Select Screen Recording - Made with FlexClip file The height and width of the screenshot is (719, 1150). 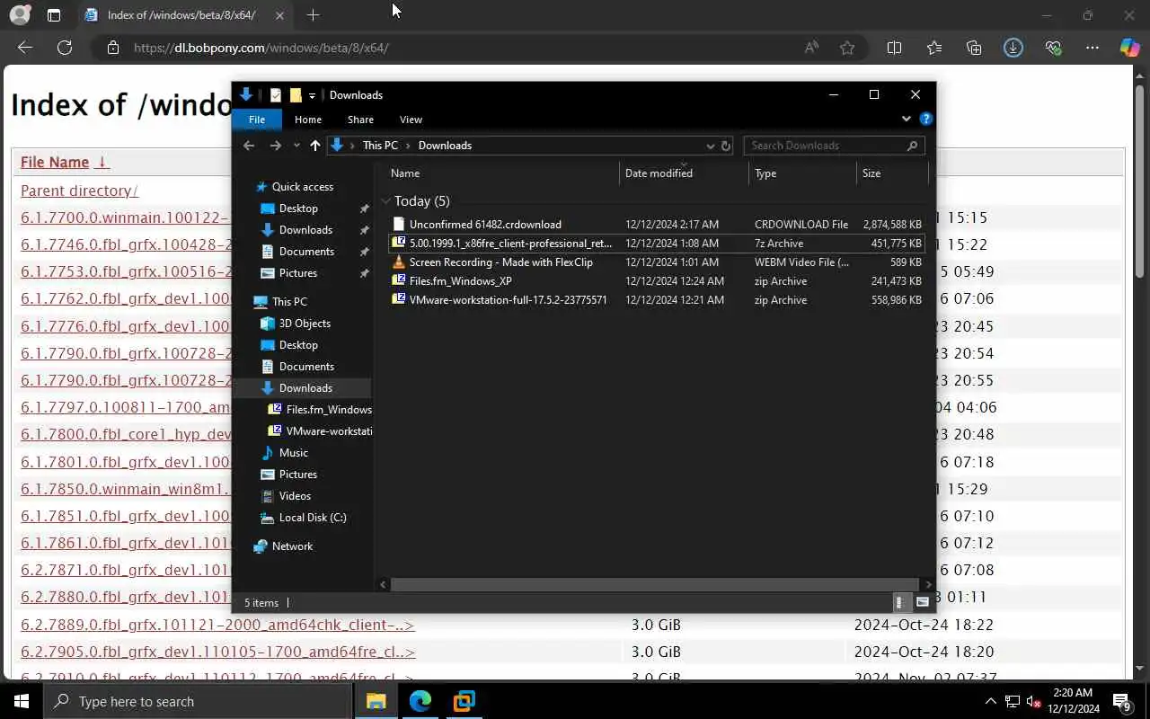(x=655, y=262)
